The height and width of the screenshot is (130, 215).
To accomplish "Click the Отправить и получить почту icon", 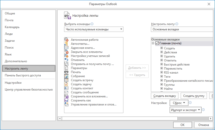I will pos(66,64).
